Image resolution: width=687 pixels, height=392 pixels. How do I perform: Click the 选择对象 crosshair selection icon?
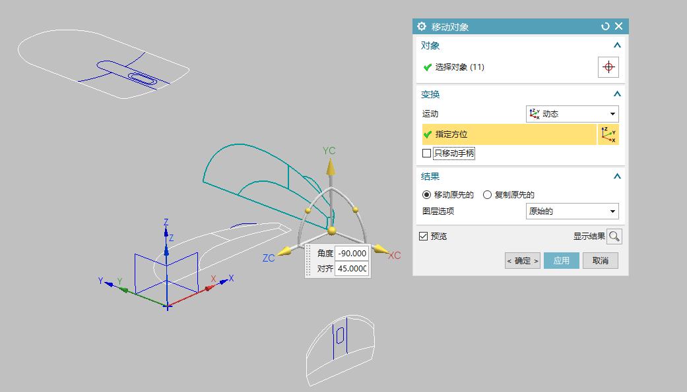click(x=608, y=67)
